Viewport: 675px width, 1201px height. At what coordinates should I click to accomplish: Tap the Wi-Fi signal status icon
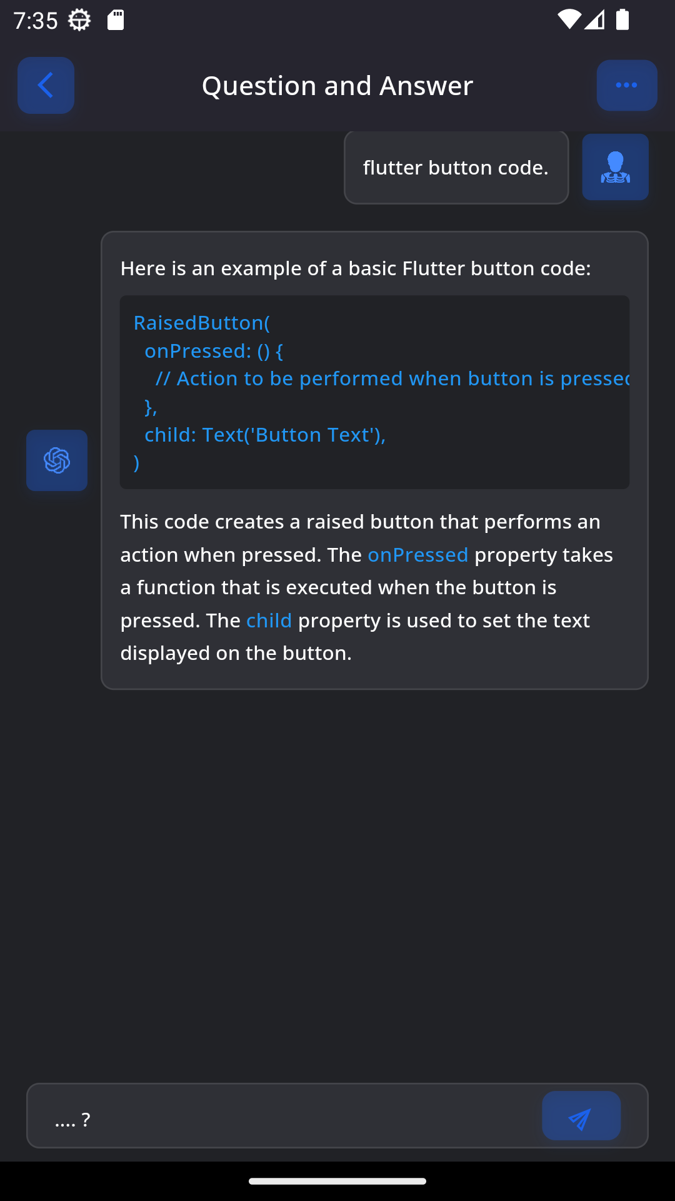coord(569,20)
